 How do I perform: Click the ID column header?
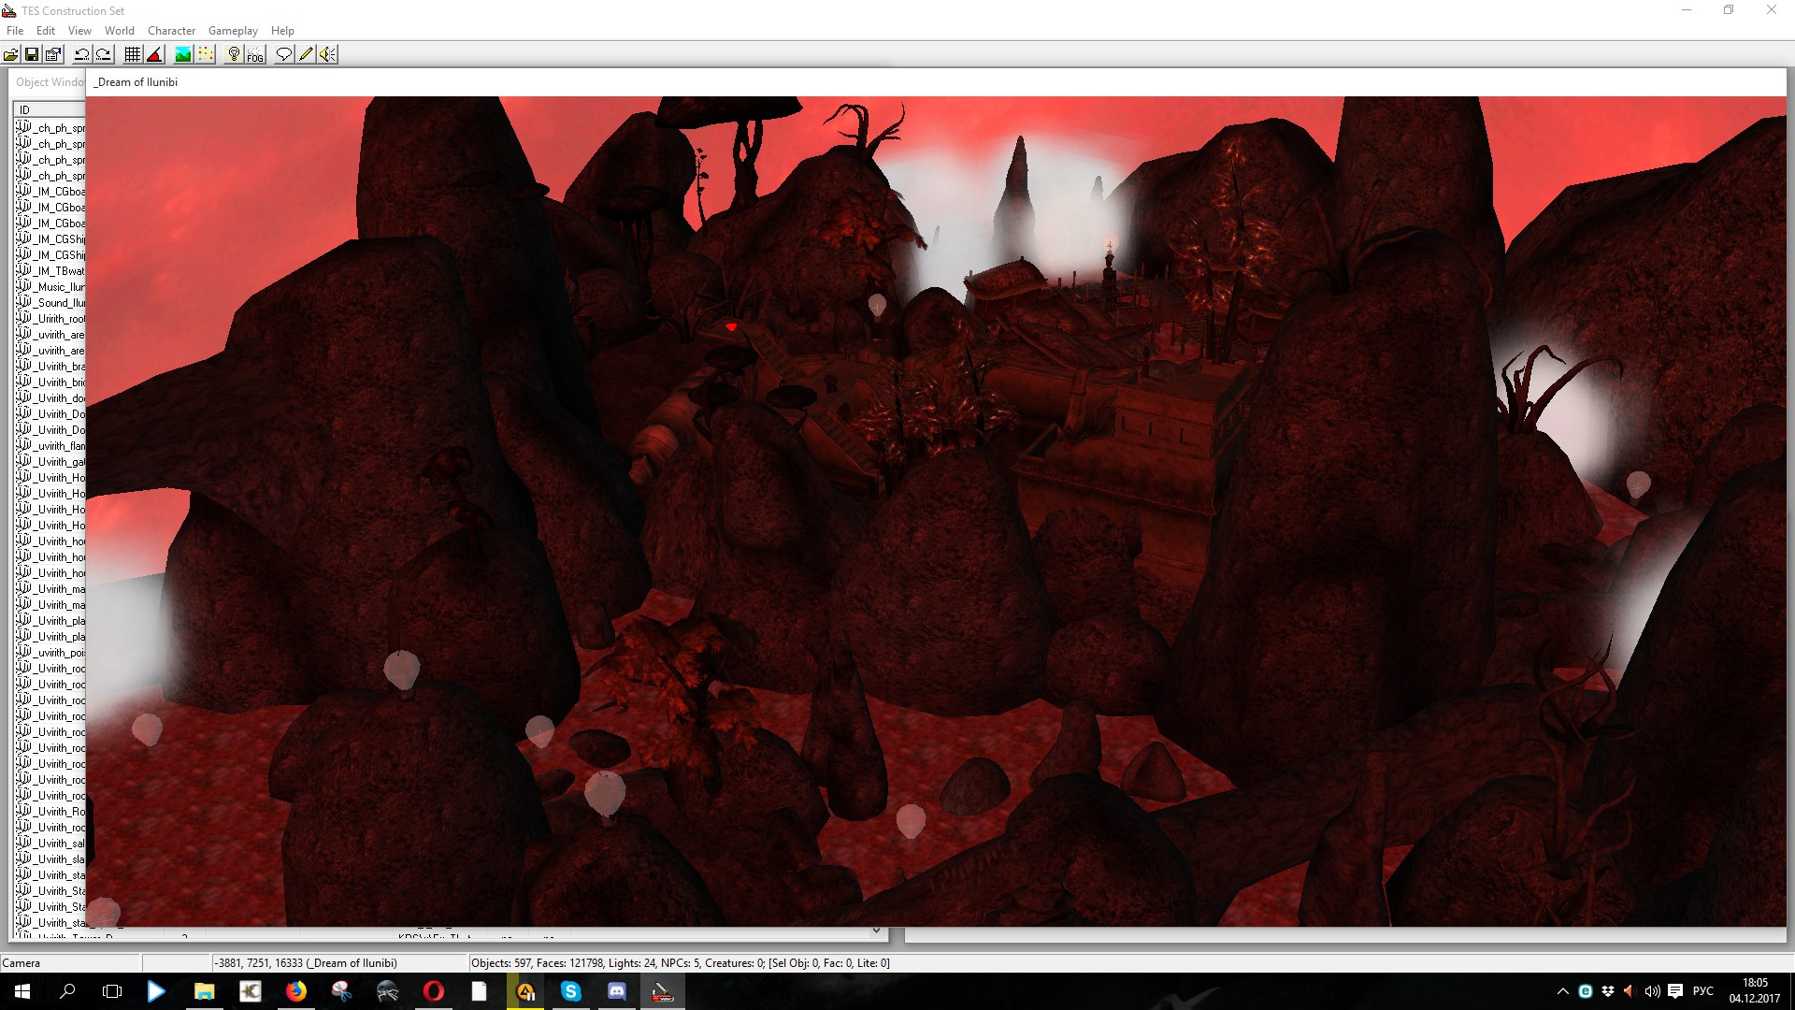(47, 110)
